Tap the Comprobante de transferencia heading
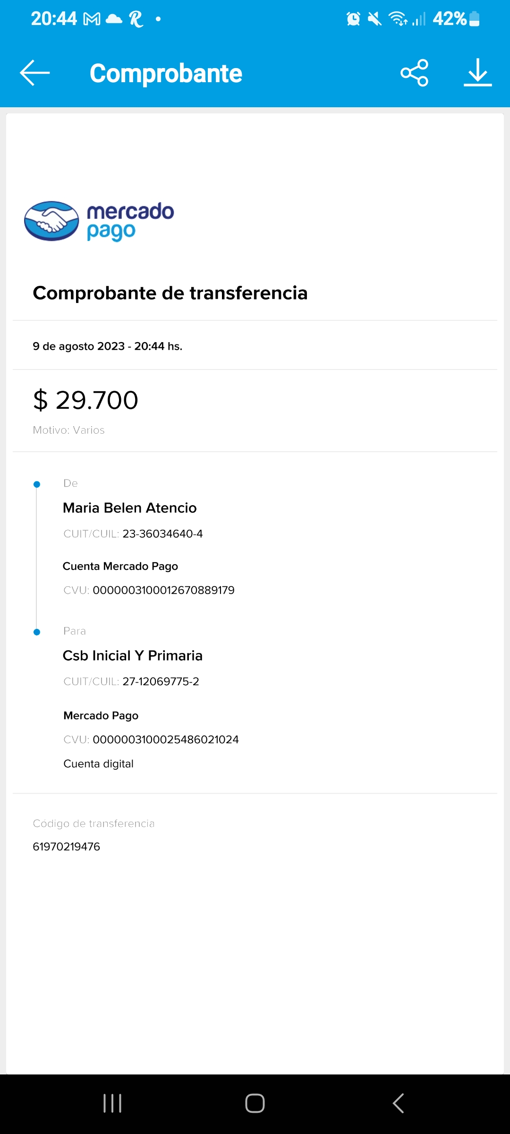Screen dimensions: 510x1134 tap(170, 293)
